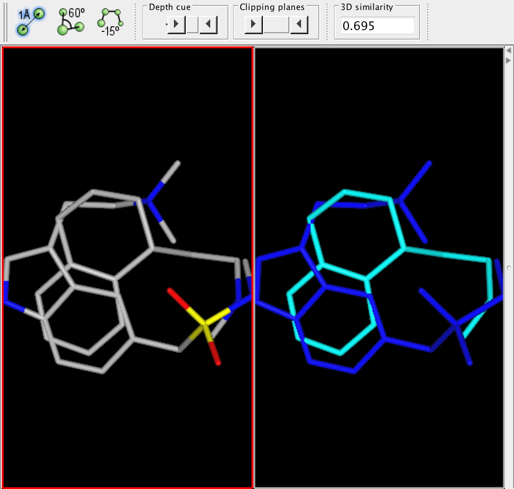Click the split-pane divider handle on right edge

(x=509, y=268)
